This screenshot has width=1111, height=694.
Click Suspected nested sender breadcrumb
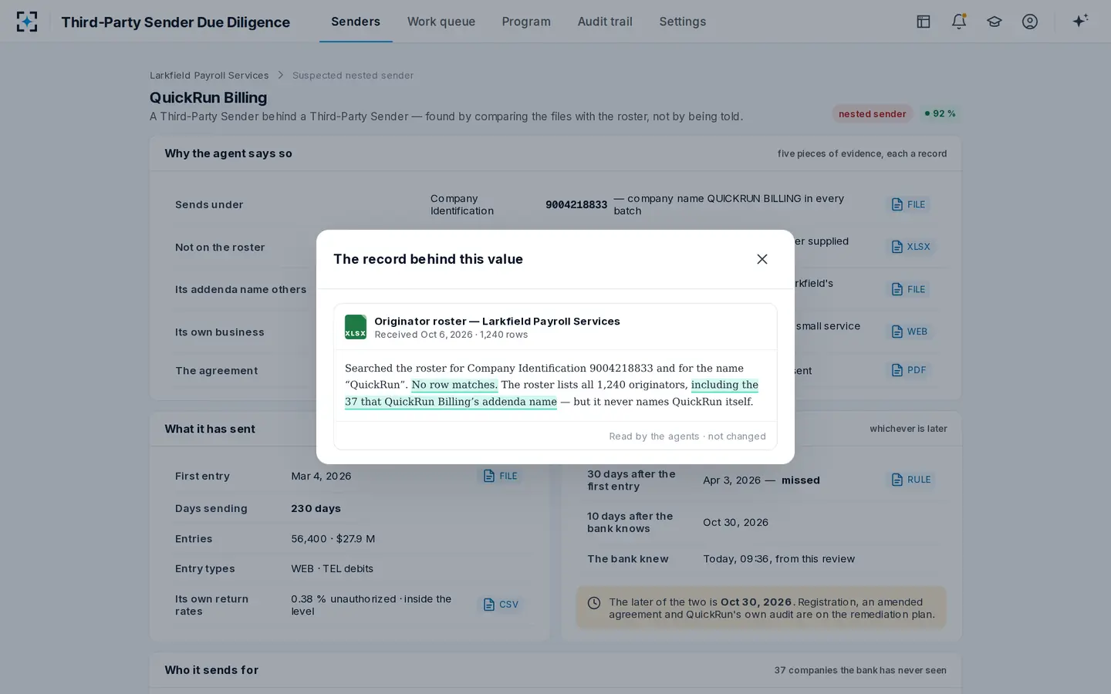coord(353,76)
